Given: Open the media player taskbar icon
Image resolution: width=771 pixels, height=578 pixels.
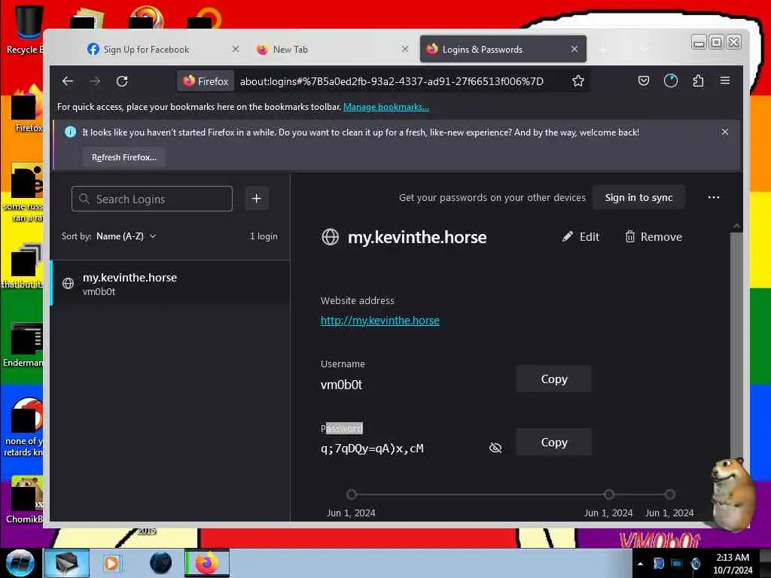Looking at the screenshot, I should pos(112,563).
